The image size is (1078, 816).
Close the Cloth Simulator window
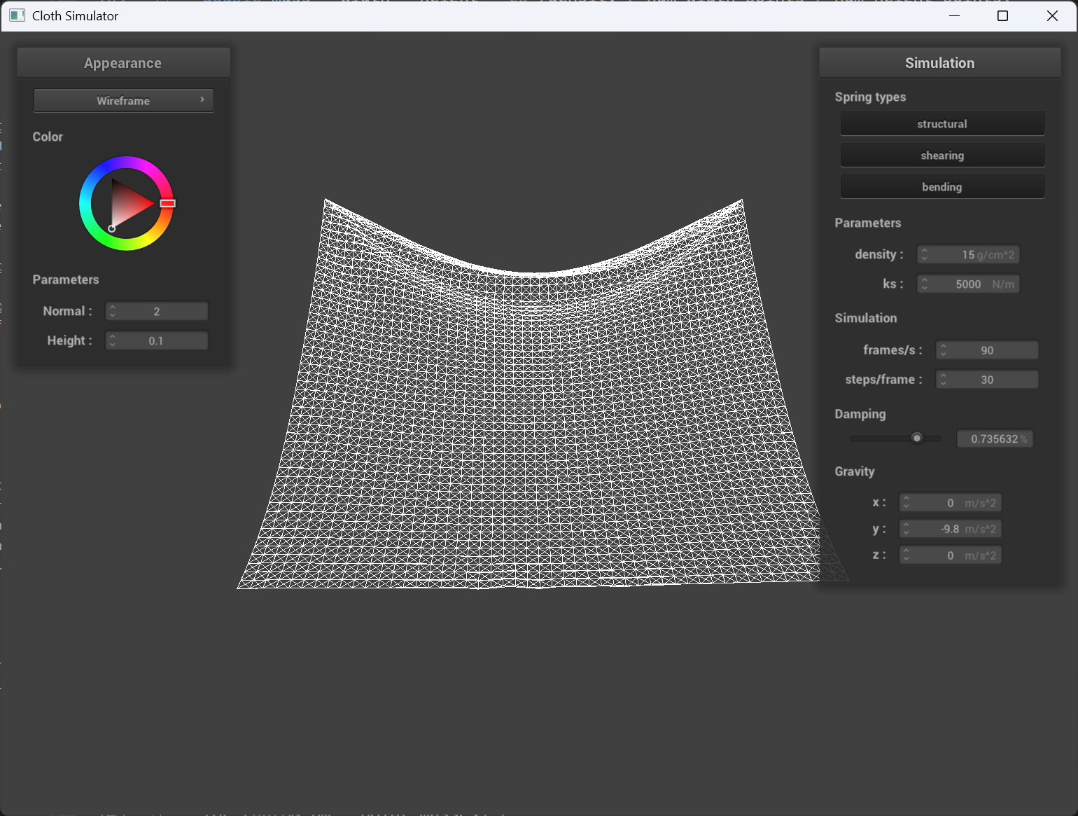click(x=1052, y=15)
